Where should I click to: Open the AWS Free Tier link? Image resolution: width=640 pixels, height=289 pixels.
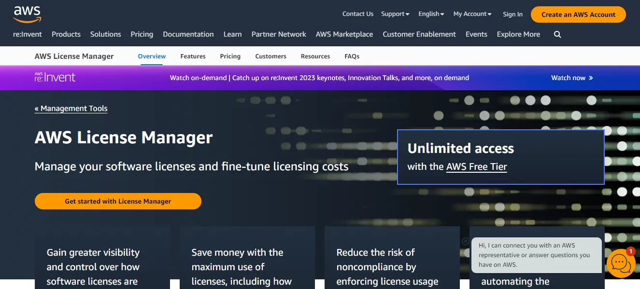point(476,167)
